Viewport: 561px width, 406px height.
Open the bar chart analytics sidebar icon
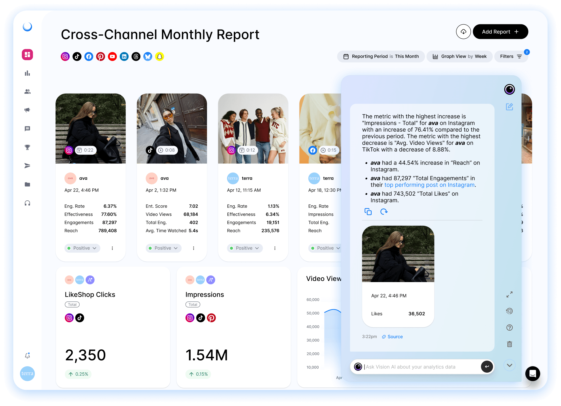click(x=27, y=73)
